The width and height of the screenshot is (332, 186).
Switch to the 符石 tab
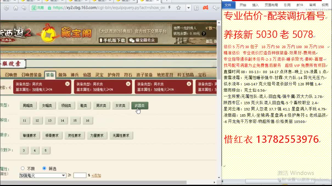(x=128, y=75)
